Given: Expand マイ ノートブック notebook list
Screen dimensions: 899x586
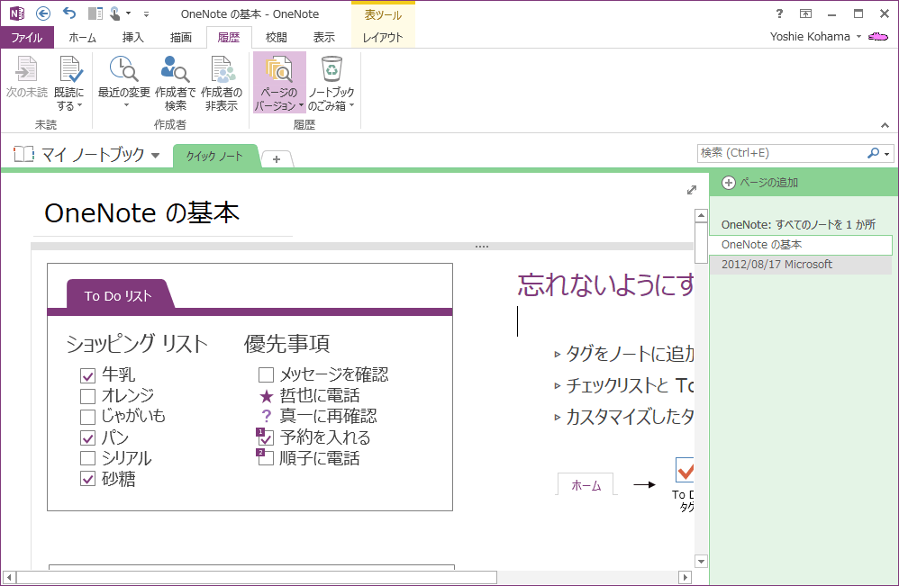Looking at the screenshot, I should click(155, 155).
